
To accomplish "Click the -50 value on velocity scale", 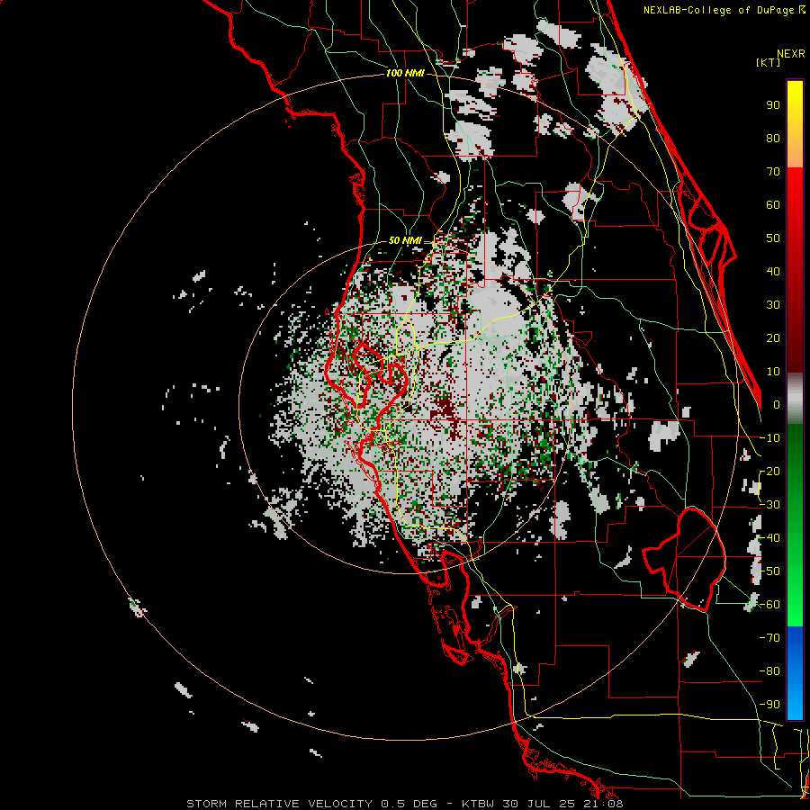I will [x=769, y=571].
